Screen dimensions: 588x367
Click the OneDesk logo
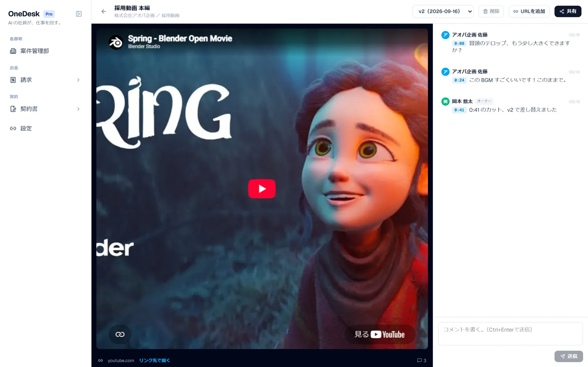24,14
